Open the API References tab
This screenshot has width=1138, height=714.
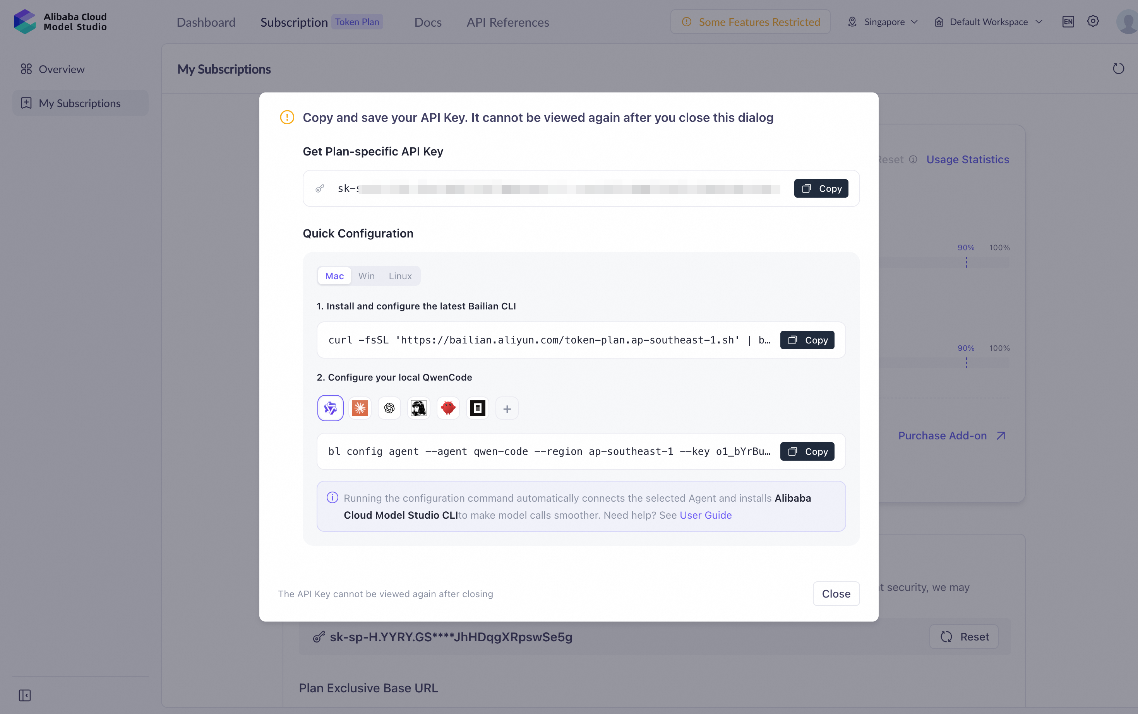point(507,22)
